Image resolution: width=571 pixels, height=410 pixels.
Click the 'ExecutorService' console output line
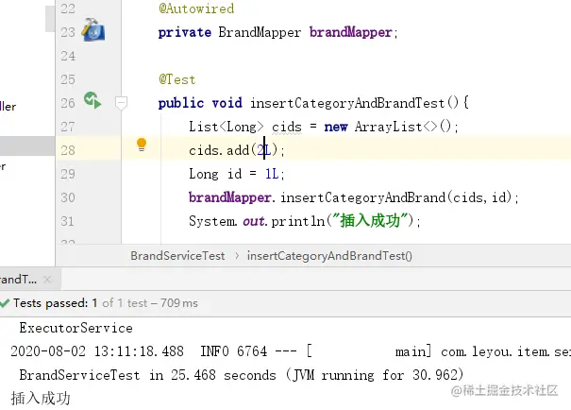pos(76,328)
